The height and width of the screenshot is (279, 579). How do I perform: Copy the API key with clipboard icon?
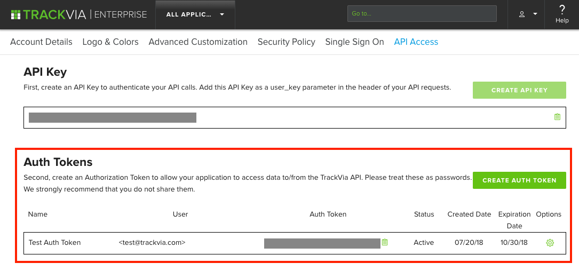[x=557, y=117]
